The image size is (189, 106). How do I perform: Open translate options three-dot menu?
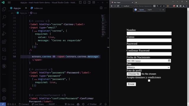click(160, 10)
